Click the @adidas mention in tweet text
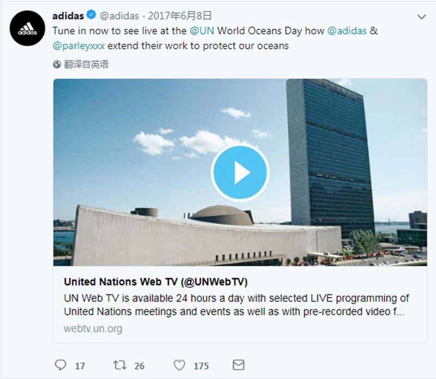The height and width of the screenshot is (379, 436). coord(347,31)
